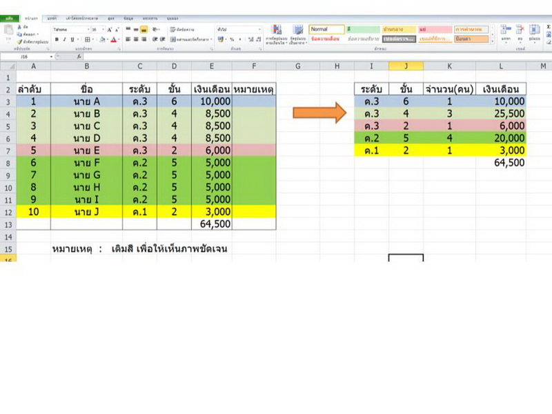Apply the Font Color icon
The height and width of the screenshot is (414, 552).
[113, 39]
